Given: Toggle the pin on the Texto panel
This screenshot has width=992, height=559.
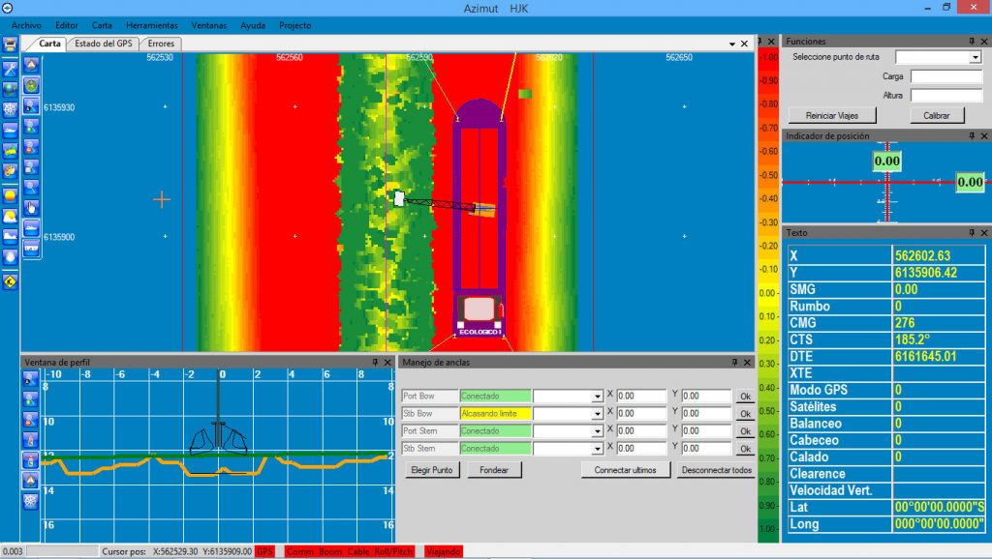Looking at the screenshot, I should point(971,233).
